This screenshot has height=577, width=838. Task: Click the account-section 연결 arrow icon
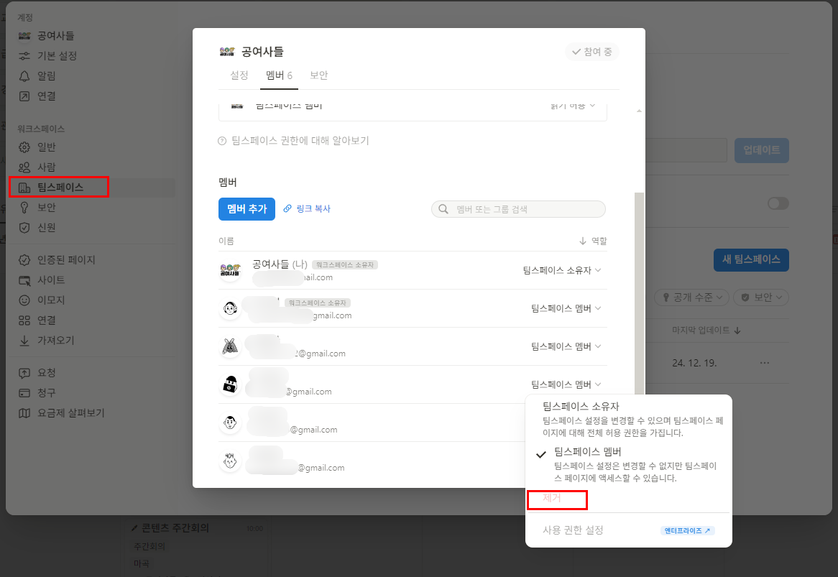(x=24, y=96)
